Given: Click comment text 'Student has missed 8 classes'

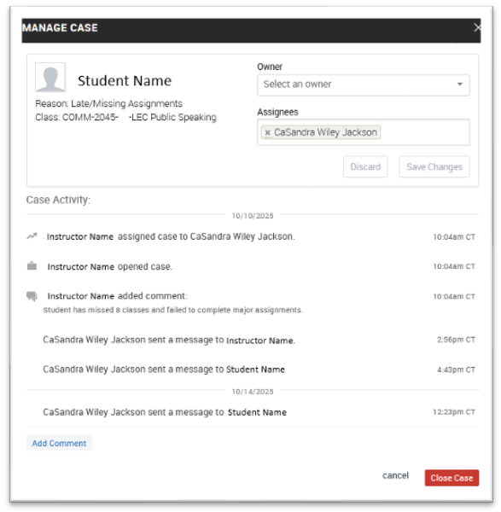Looking at the screenshot, I should pos(172,310).
